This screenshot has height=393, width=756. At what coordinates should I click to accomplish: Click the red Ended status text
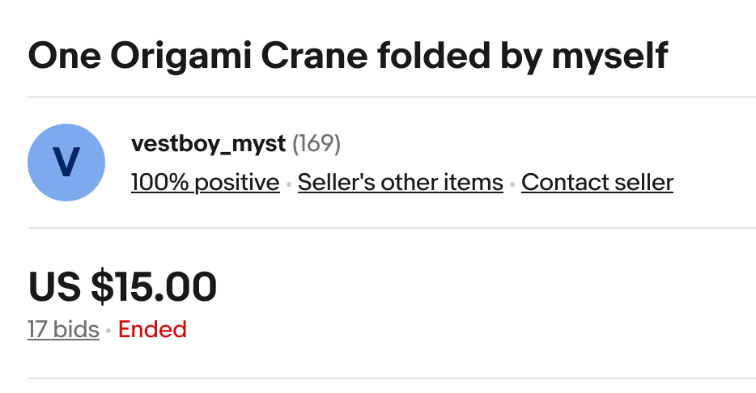[152, 330]
